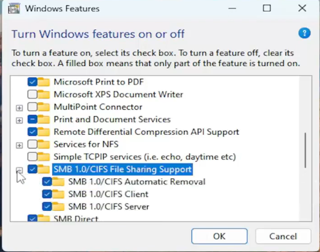Click the SMB 1.0/CIFS Server folder icon
Viewport: 320px width, 252px height.
58,207
